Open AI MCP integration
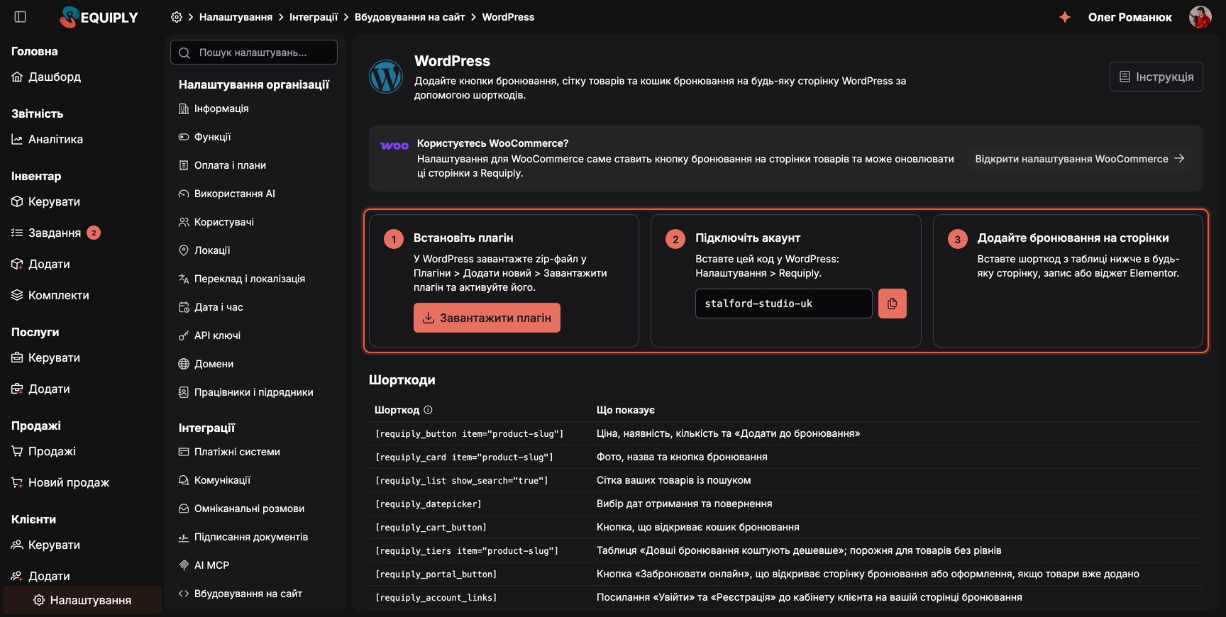This screenshot has height=617, width=1226. click(x=204, y=565)
